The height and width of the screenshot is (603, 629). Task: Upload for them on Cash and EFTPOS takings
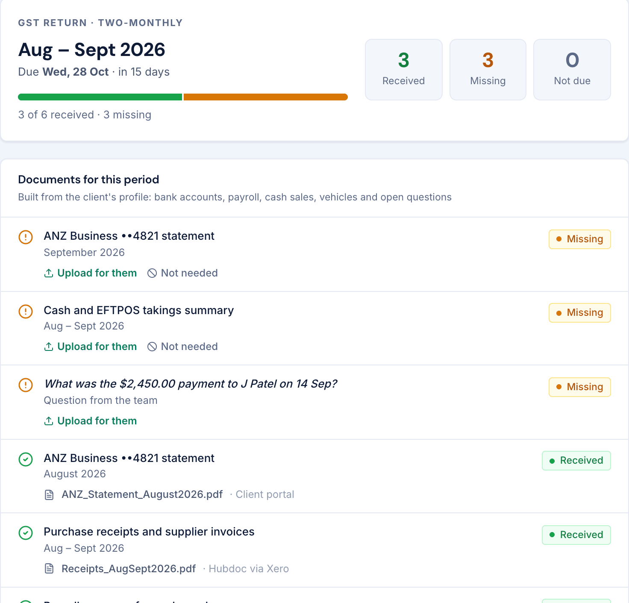(91, 347)
